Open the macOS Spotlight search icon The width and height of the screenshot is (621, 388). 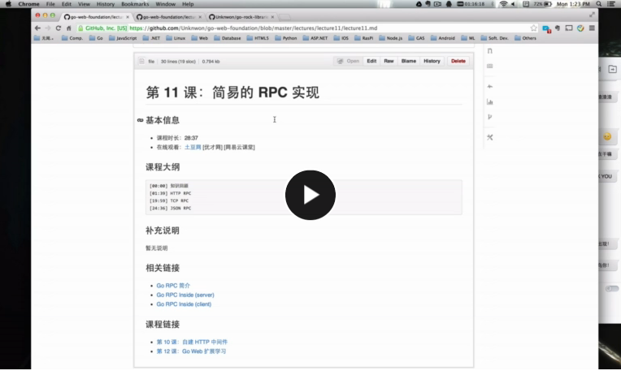(x=599, y=4)
